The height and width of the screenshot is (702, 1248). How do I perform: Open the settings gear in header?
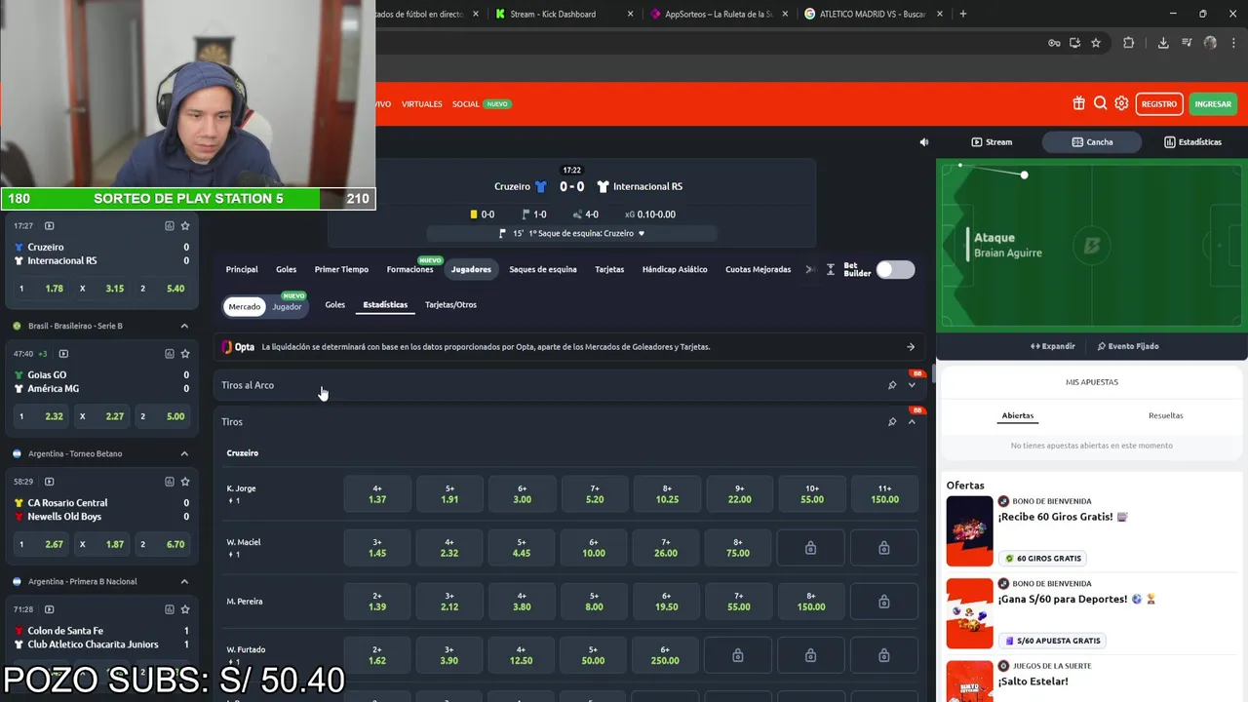tap(1121, 103)
